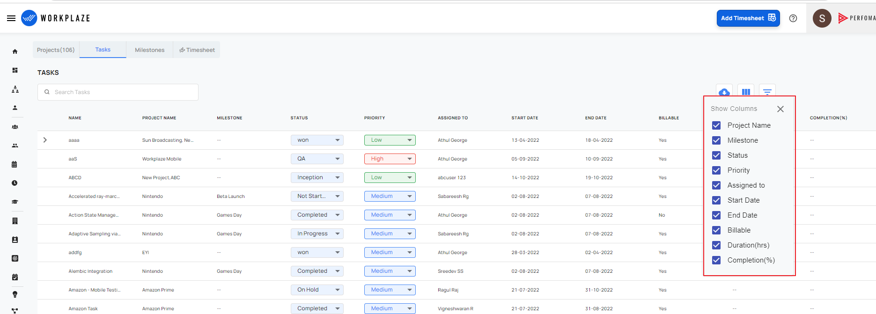
Task: Open the High priority dropdown for aaS
Action: click(x=390, y=159)
